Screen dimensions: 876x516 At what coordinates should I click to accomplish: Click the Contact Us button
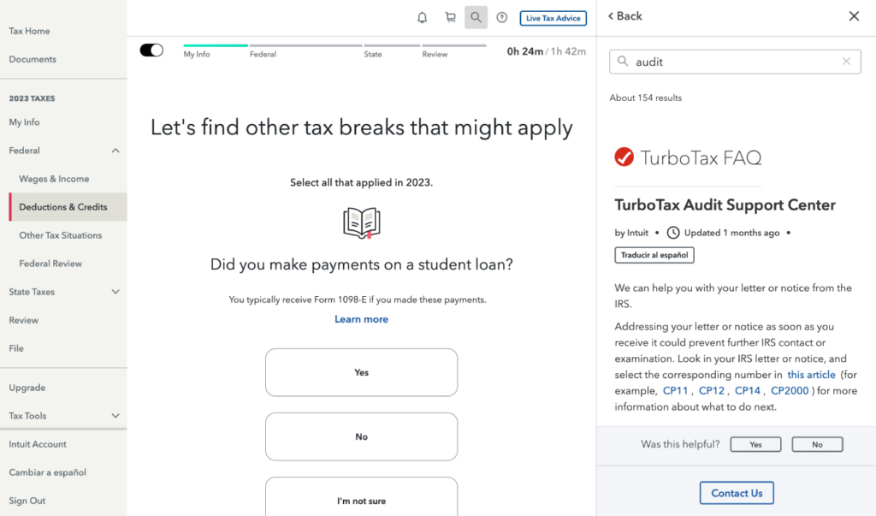click(736, 493)
